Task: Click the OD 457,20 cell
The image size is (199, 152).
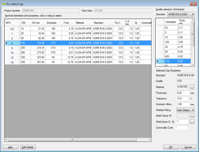Action: pos(38,62)
